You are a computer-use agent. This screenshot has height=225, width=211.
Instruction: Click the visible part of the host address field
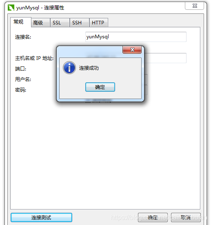(165, 58)
